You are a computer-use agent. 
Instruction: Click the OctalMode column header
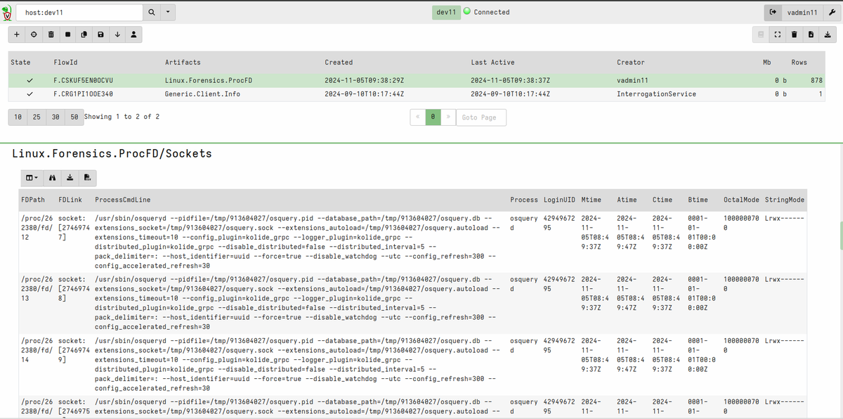click(x=742, y=200)
